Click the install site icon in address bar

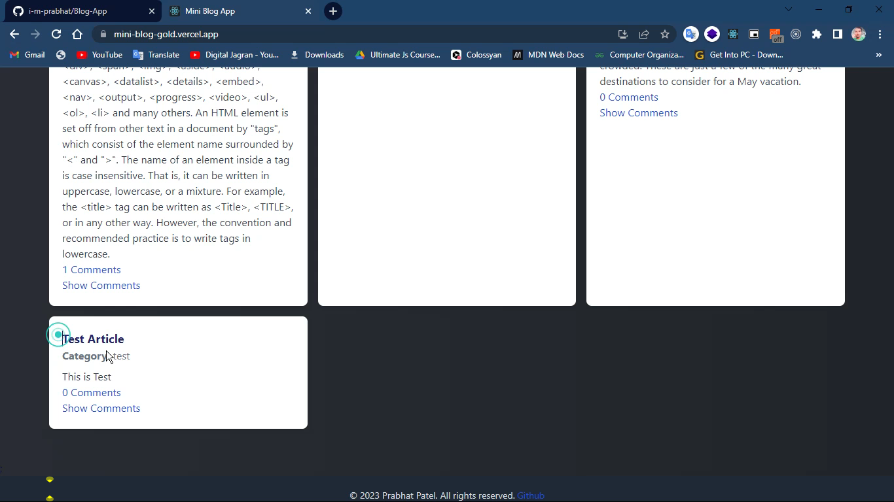[622, 34]
